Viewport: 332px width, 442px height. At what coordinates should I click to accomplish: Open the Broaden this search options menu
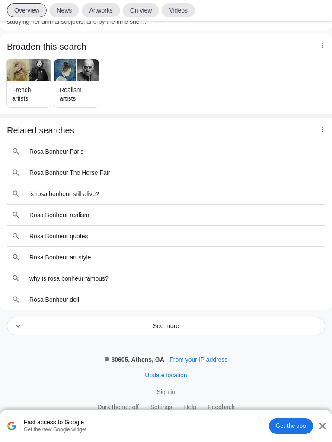click(x=322, y=46)
